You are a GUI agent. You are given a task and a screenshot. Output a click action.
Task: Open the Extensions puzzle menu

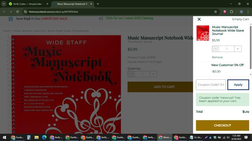coord(232,12)
